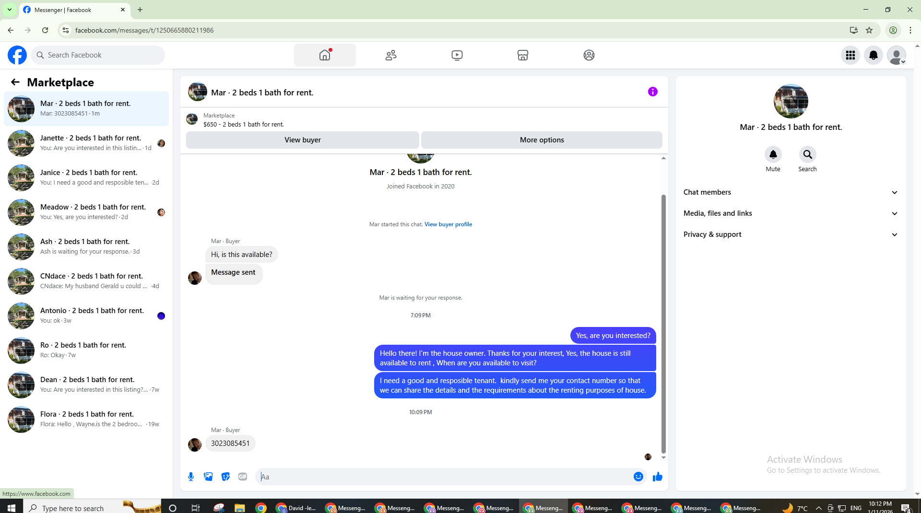Open File Explorer from the taskbar

(x=239, y=508)
